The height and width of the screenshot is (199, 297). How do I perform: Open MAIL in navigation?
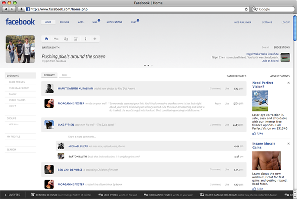(x=95, y=22)
